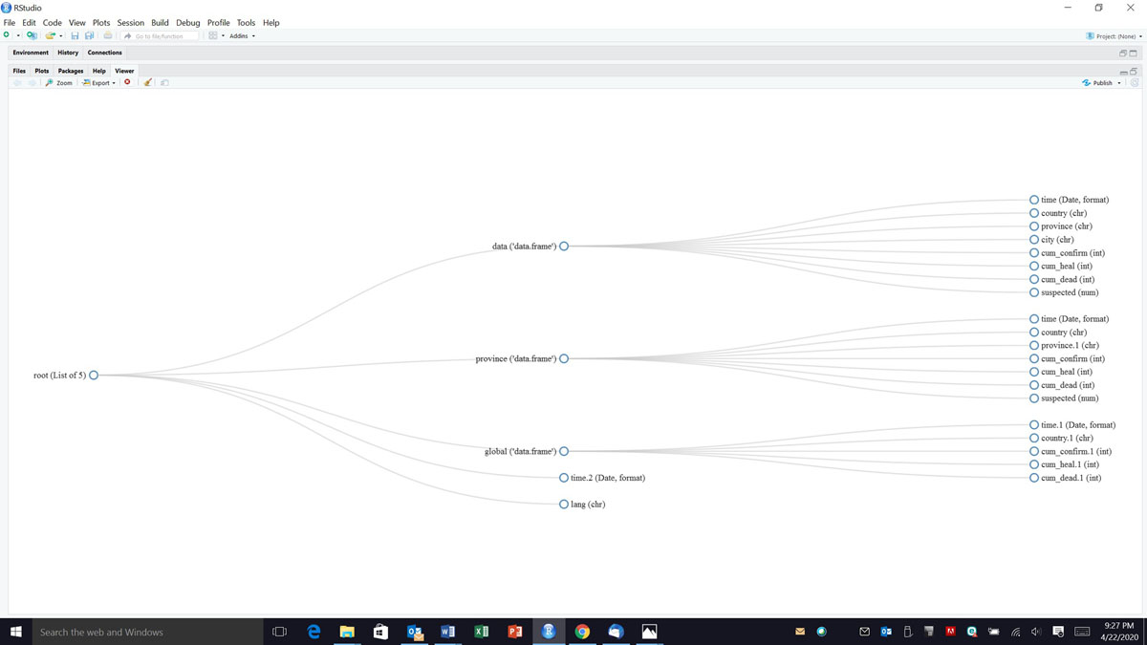Click the Go to file/function field

(x=161, y=36)
